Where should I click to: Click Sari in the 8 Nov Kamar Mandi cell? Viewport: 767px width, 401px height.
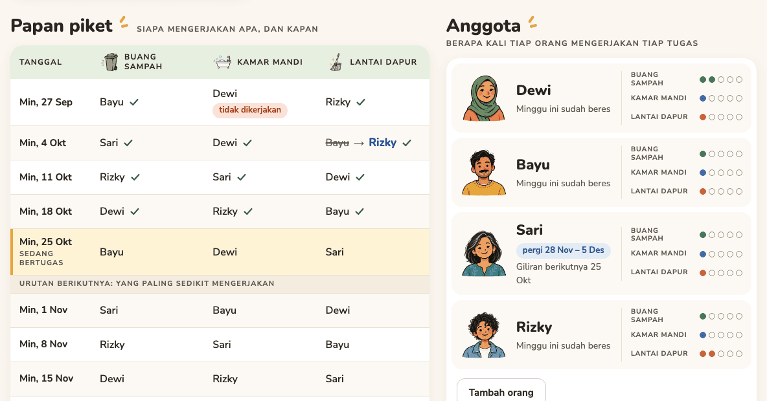pyautogui.click(x=222, y=344)
